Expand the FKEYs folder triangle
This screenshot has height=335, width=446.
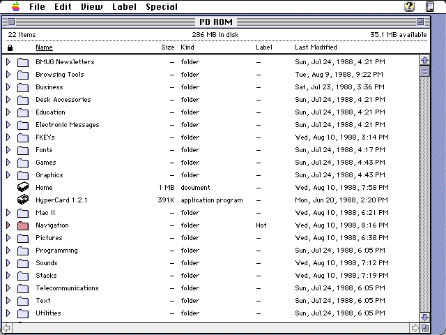coord(8,137)
